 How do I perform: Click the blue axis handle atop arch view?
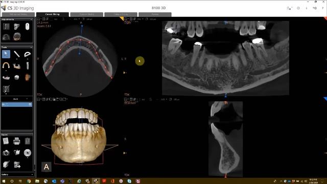point(82,26)
